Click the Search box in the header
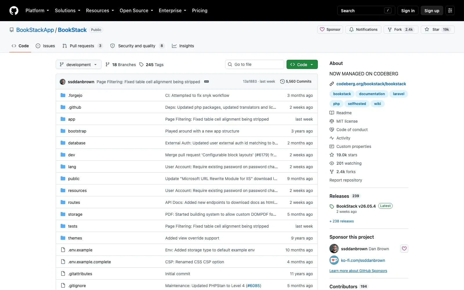 [366, 10]
